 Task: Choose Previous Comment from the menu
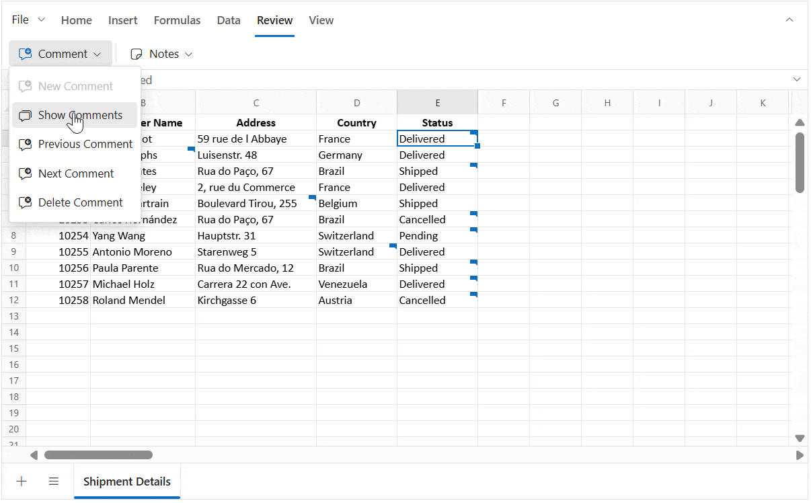(75, 144)
